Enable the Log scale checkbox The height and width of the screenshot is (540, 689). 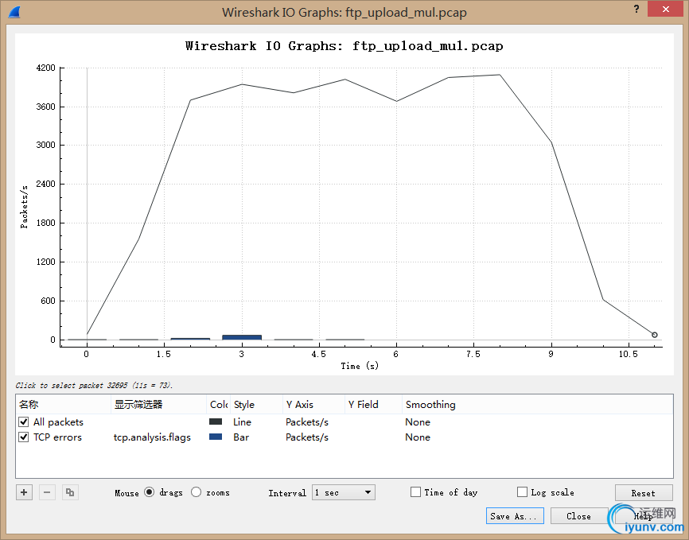coord(522,491)
